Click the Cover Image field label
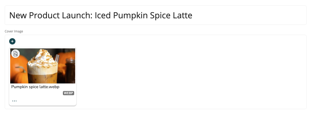The image size is (311, 113). coord(14,31)
